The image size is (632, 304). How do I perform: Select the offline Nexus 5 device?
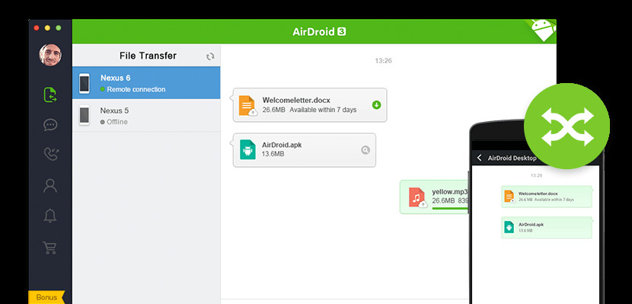[146, 115]
